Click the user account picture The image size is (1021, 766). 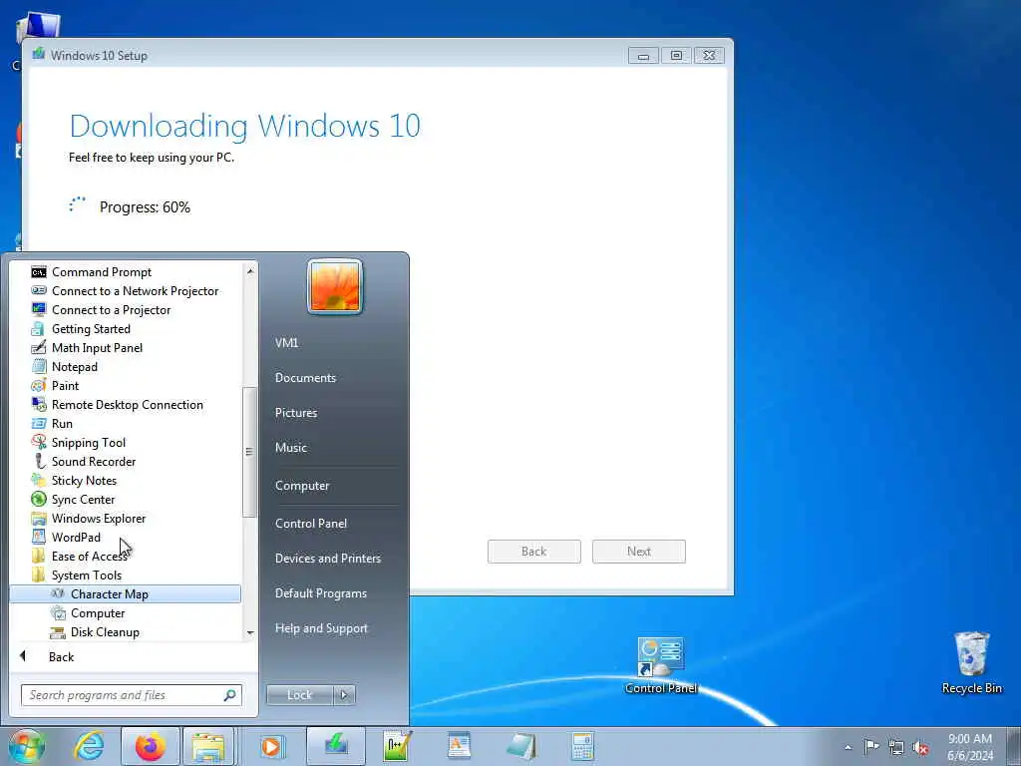point(335,286)
